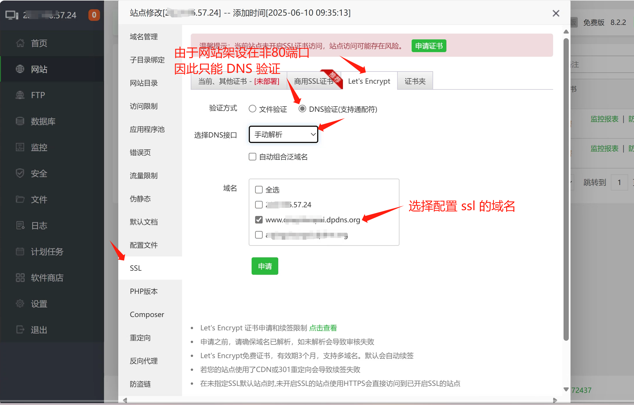Viewport: 634px width, 405px height.
Task: Click the FTP sidebar icon
Action: [x=20, y=95]
